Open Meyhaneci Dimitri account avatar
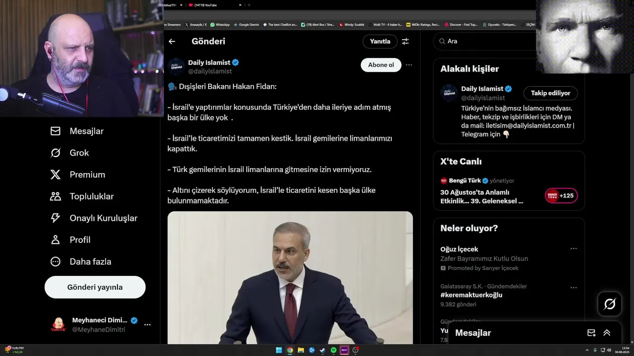 tap(58, 325)
